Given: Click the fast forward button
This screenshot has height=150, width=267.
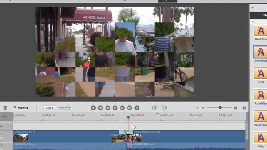Looking at the screenshot, I should point(130,108).
